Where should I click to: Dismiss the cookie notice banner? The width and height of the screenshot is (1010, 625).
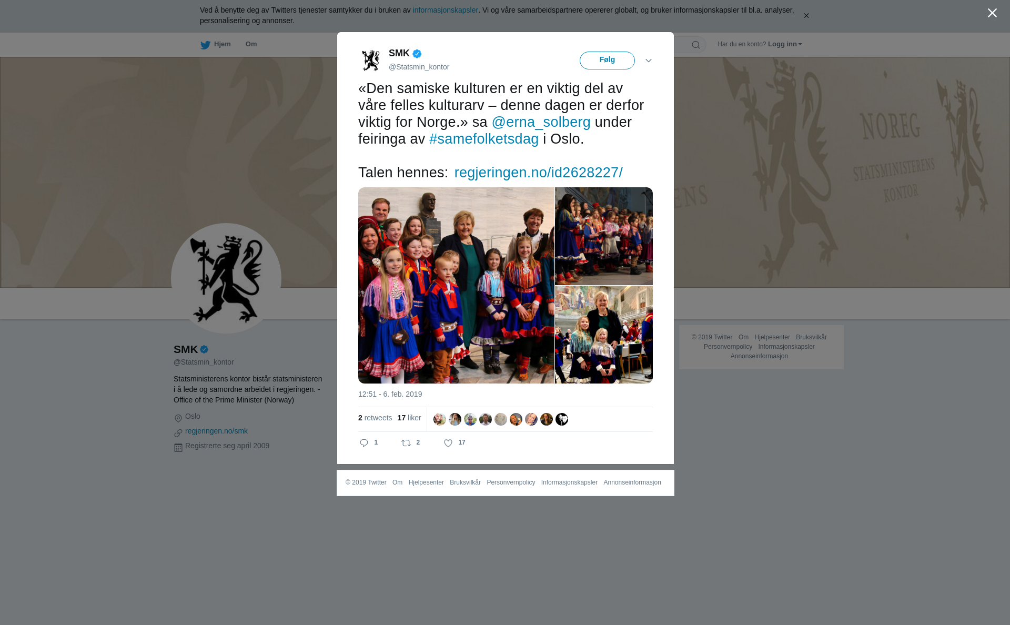point(806,16)
